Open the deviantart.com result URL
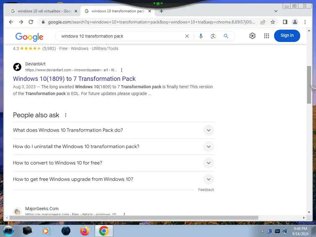This screenshot has height=237, width=316. [71, 70]
